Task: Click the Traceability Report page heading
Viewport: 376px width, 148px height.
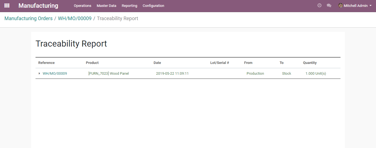Action: pyautogui.click(x=71, y=44)
